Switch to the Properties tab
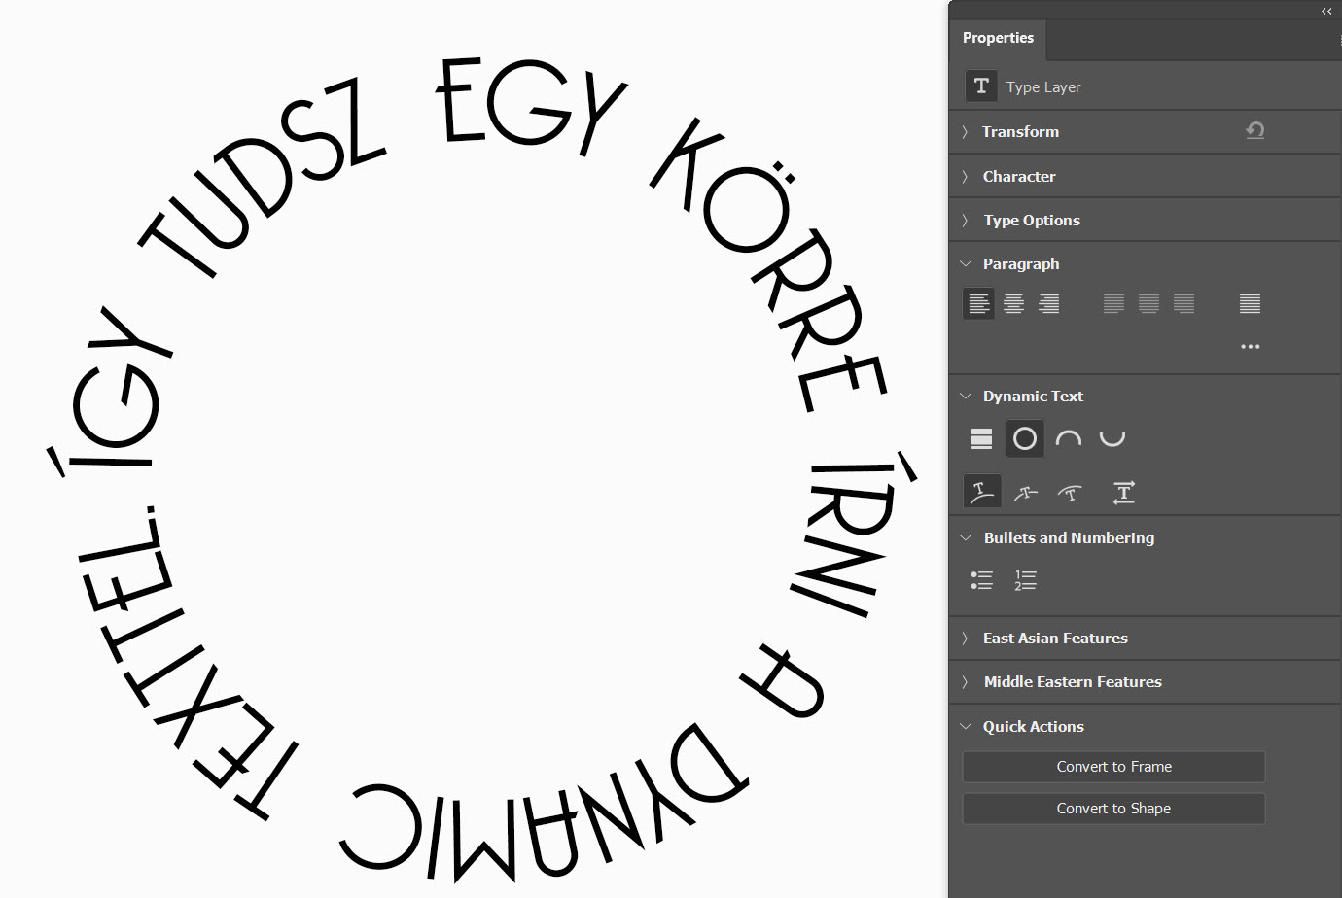Viewport: 1342px width, 898px height. click(x=998, y=38)
